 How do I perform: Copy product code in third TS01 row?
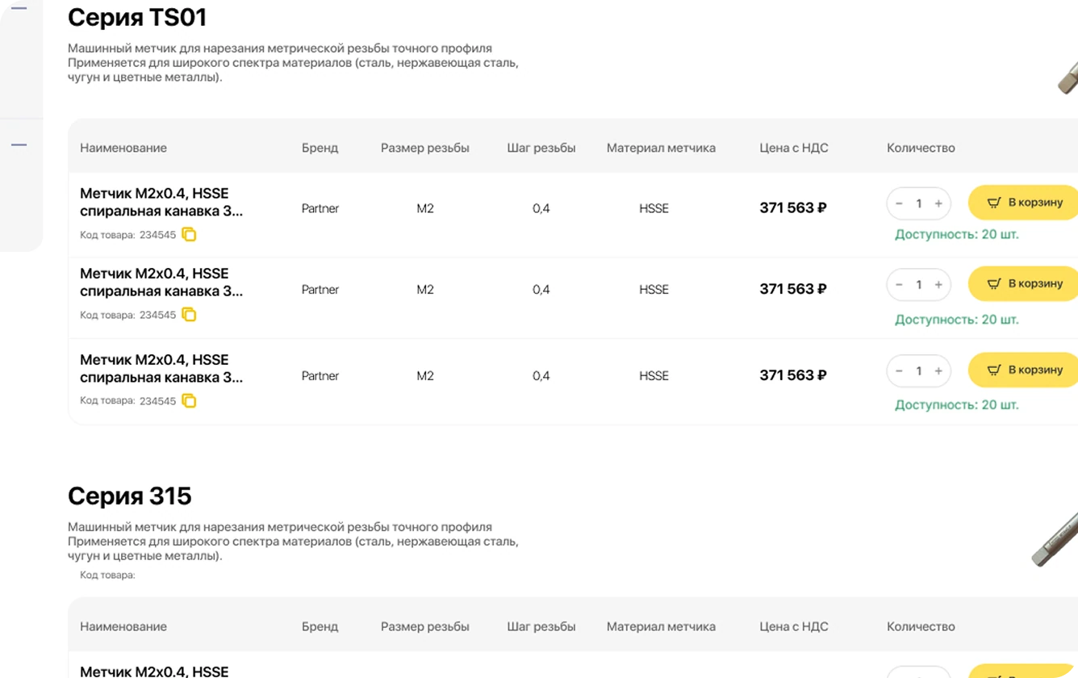(189, 400)
